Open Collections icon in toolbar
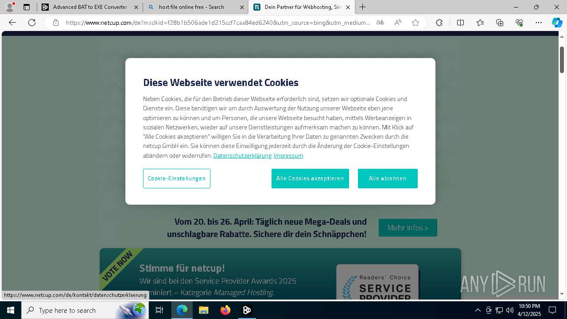Viewport: 567px width, 319px height. tap(500, 23)
